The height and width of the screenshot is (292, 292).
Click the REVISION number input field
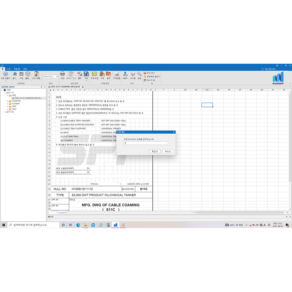point(146,143)
